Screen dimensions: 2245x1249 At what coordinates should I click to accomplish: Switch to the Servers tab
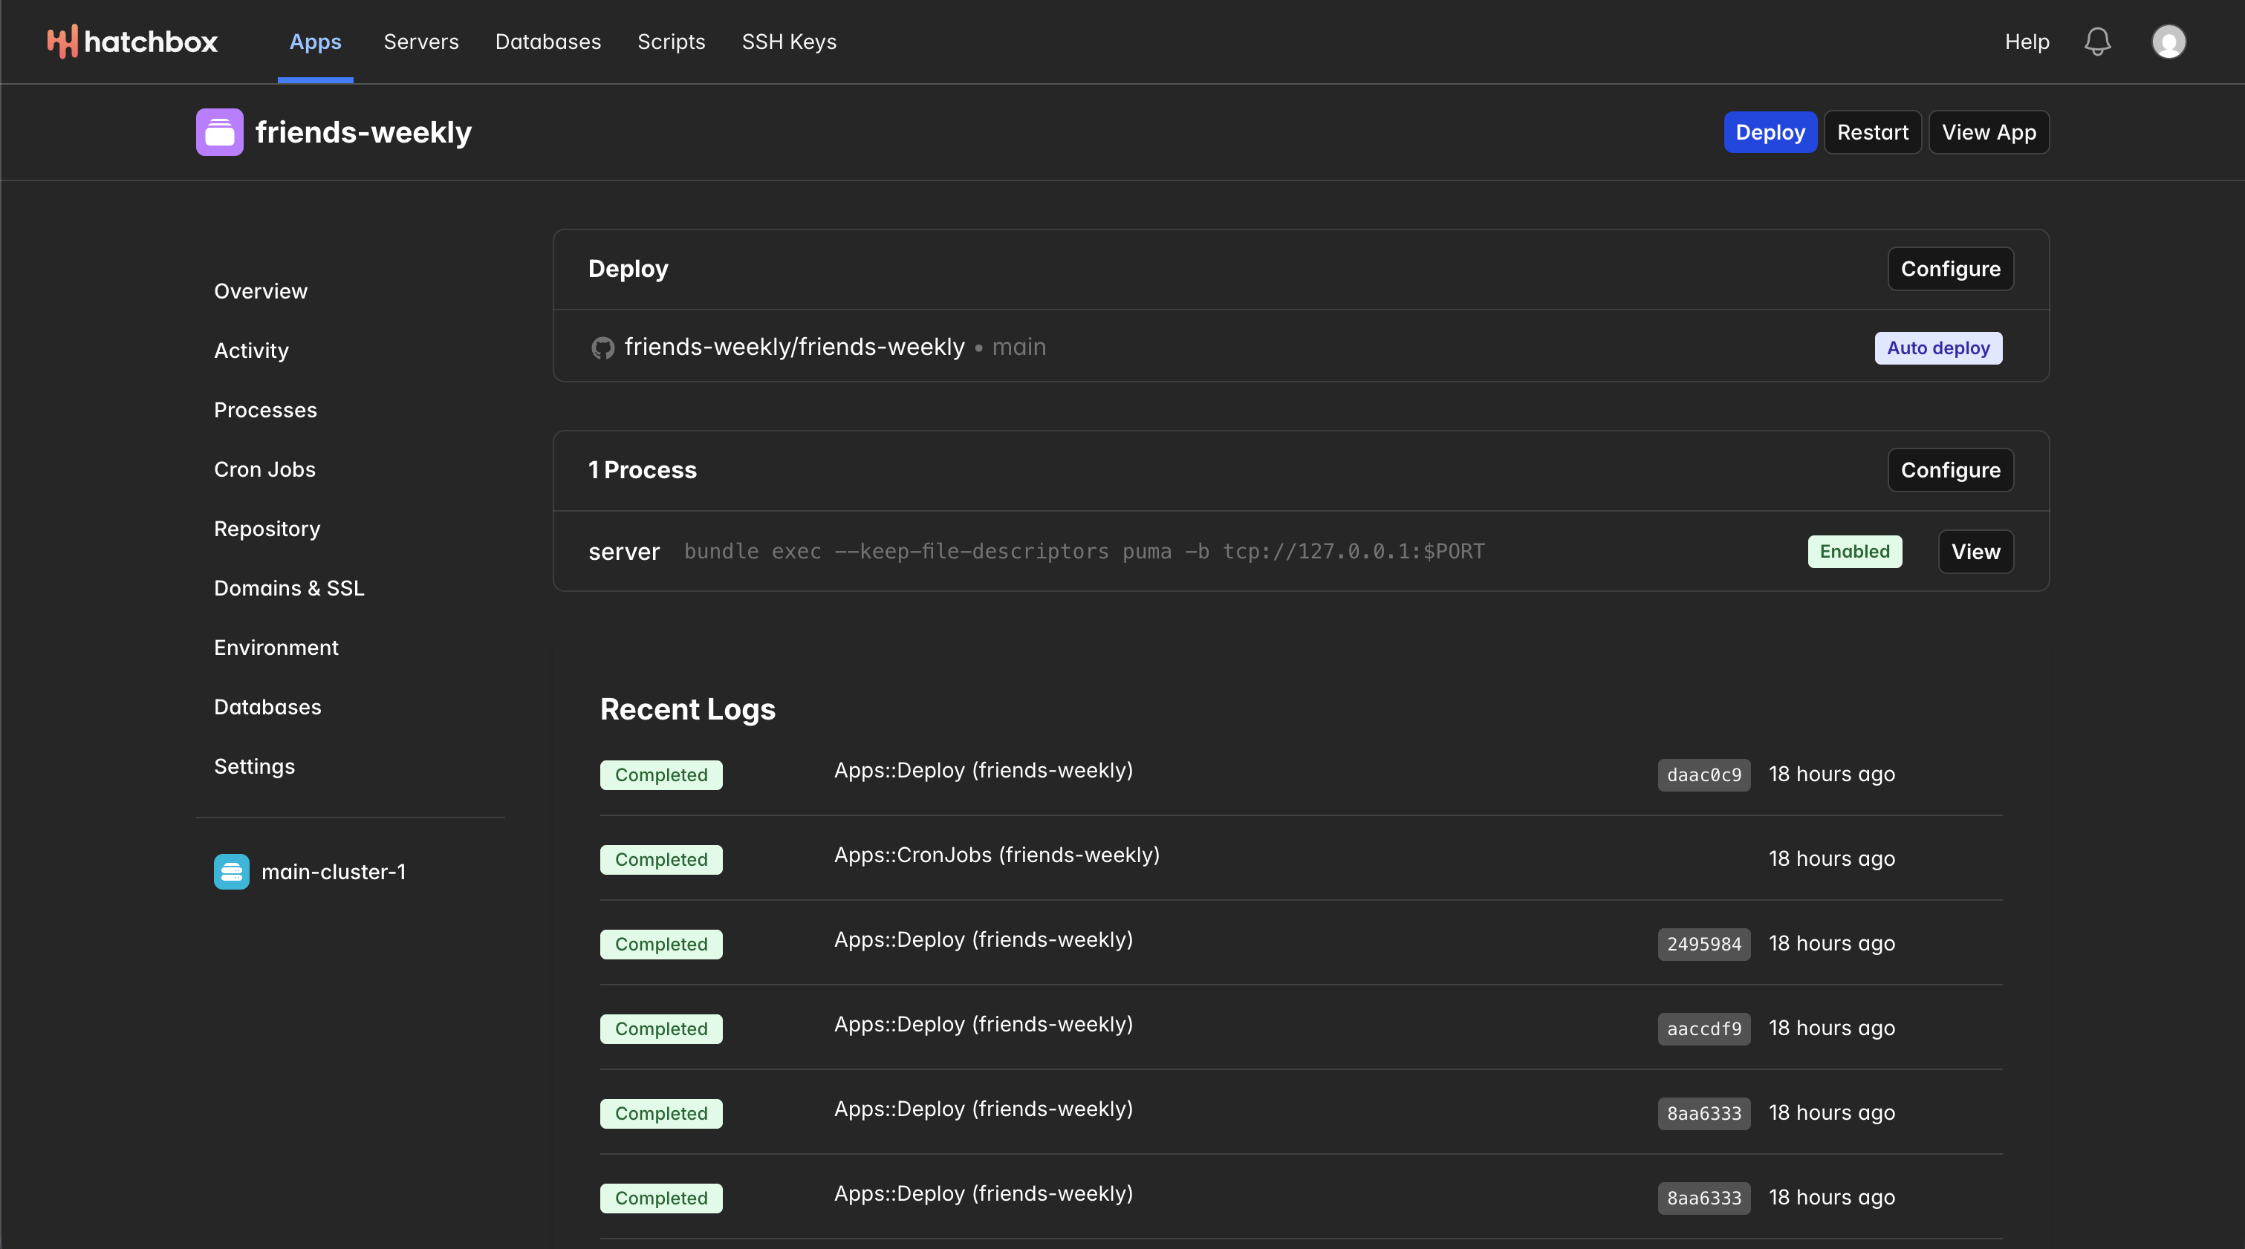point(421,42)
